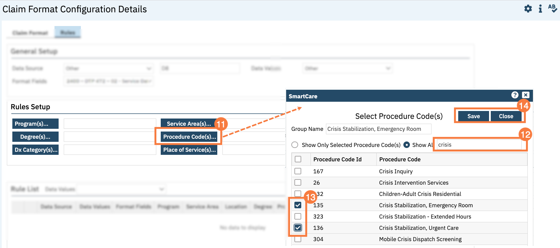Screen dimensions: 560x248
Task: Select Show Only Selected Procedure Code(s) radio
Action: [x=295, y=145]
